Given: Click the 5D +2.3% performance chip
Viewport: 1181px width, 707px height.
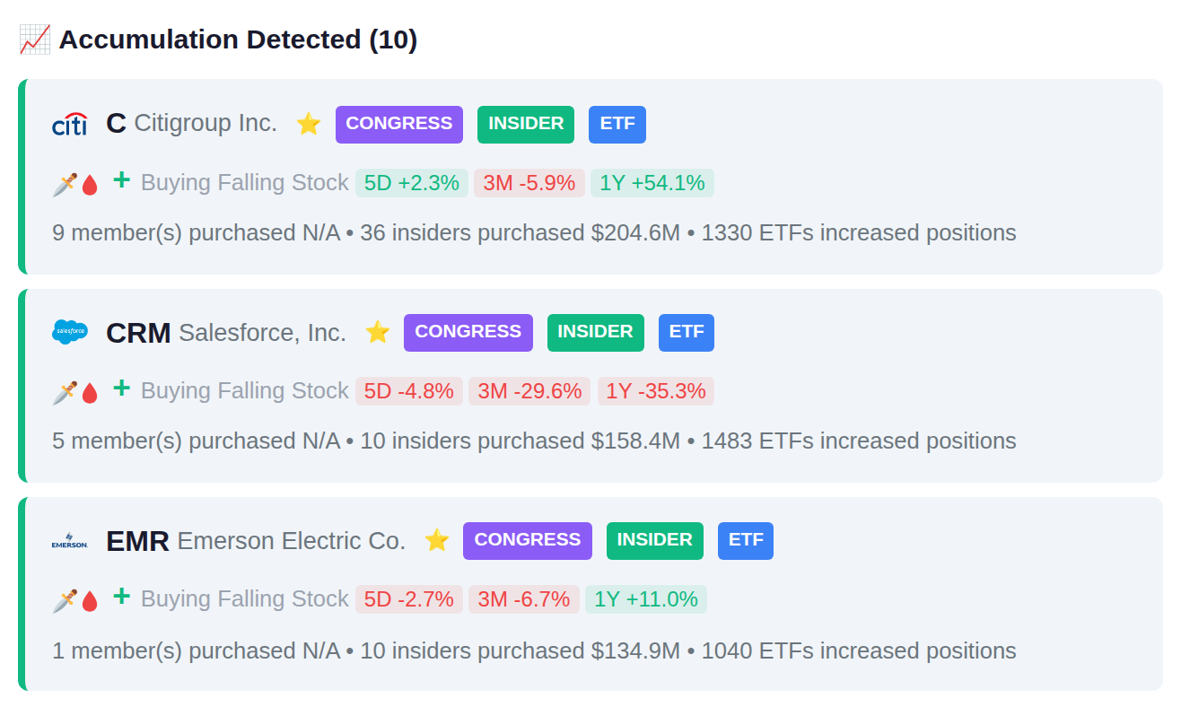Looking at the screenshot, I should (412, 183).
